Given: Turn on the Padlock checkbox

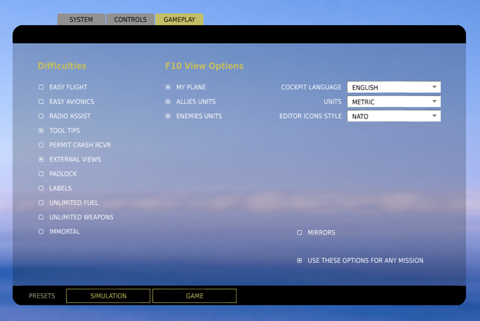Looking at the screenshot, I should (x=41, y=174).
